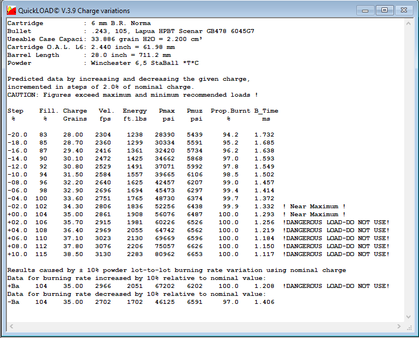Click the first '! Near Maximum !' warning
419x338 pixels.
314,206
